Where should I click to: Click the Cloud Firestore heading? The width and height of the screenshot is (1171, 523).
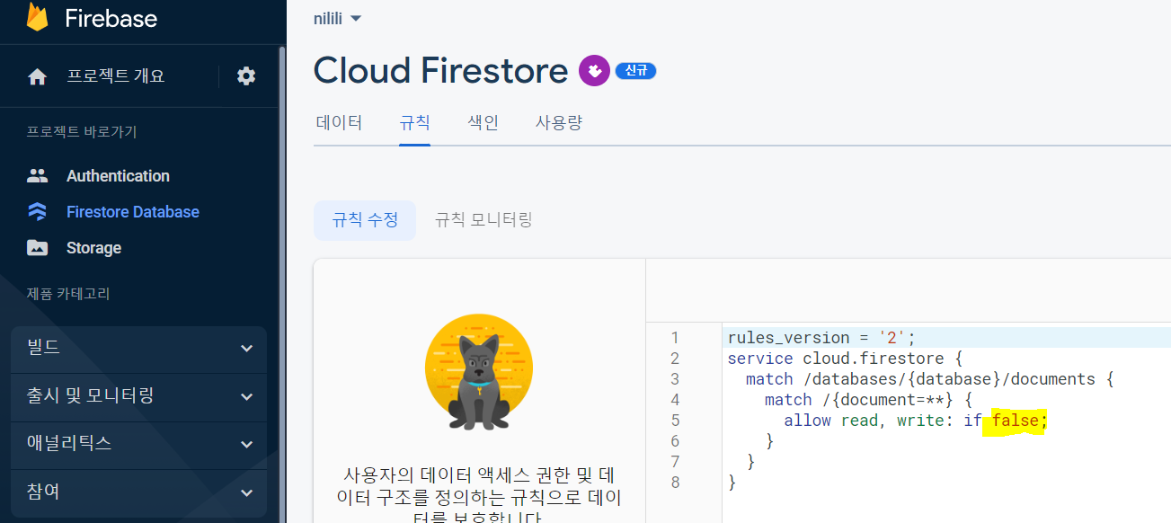pos(440,71)
